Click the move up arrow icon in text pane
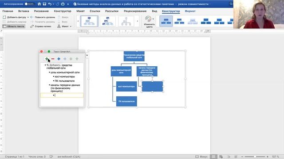This screenshot has width=284, height=159. click(77, 59)
